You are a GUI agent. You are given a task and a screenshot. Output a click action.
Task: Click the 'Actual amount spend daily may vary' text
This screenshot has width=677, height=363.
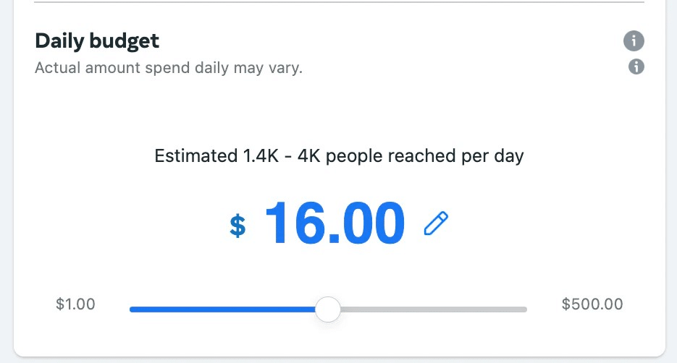pyautogui.click(x=169, y=68)
